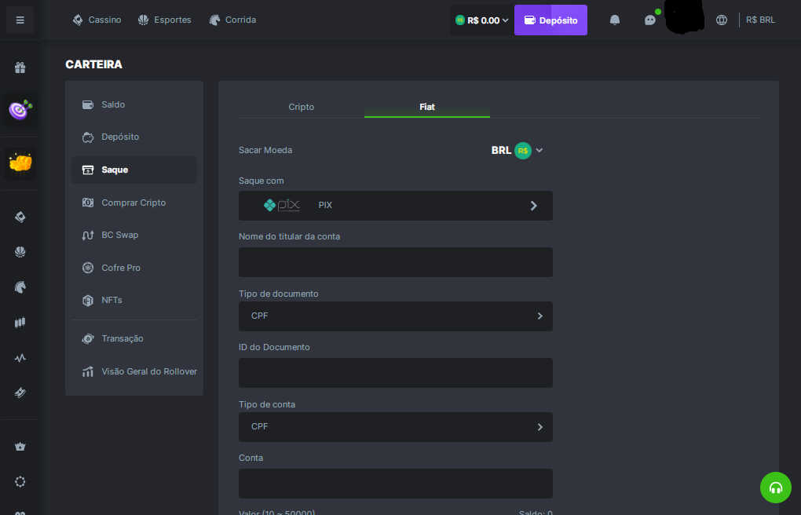Open the hamburger menu
801x515 pixels.
tap(20, 20)
